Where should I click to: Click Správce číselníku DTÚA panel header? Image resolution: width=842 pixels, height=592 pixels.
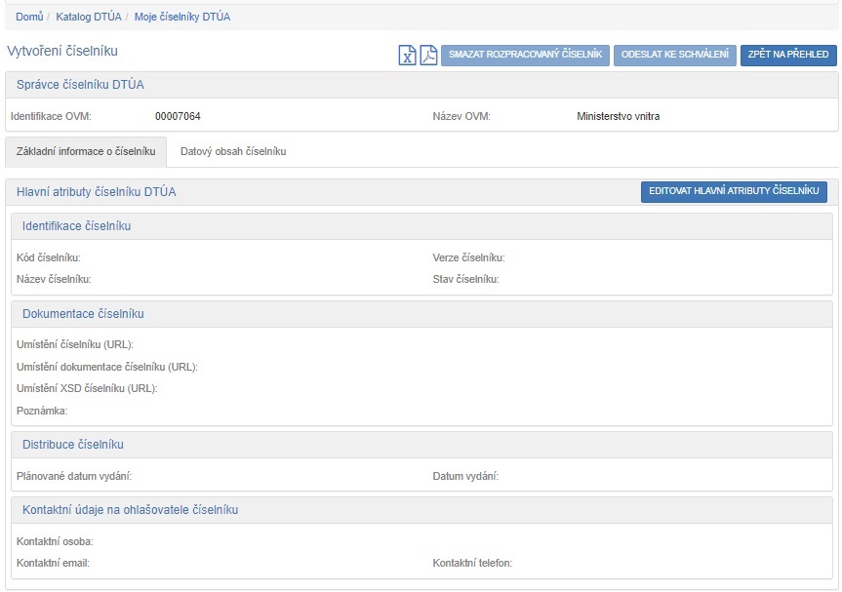tap(421, 85)
